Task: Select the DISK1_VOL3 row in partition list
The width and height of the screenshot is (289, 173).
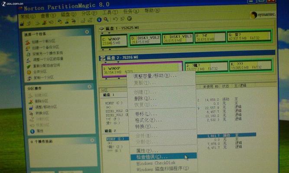Action: tap(117, 115)
